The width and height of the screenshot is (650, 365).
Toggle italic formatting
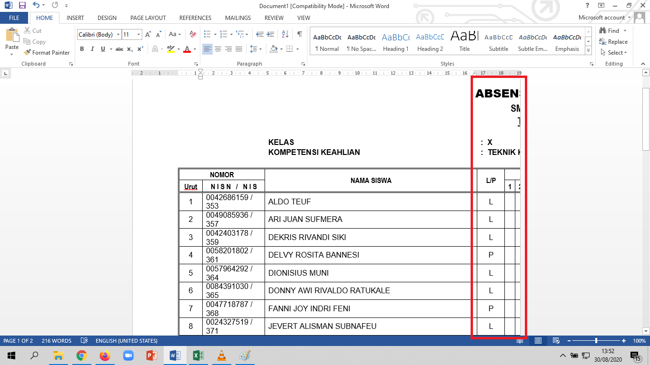[x=91, y=49]
